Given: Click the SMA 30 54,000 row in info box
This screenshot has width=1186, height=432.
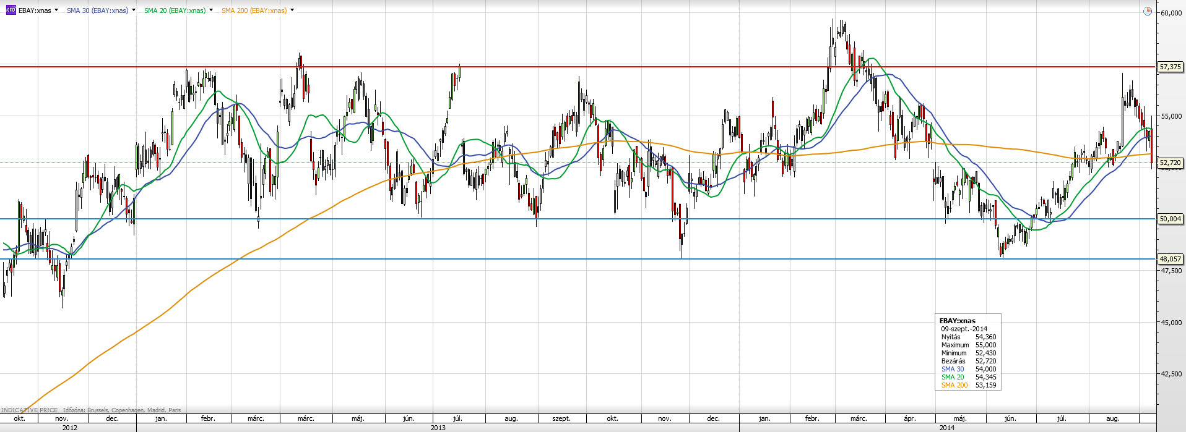Looking at the screenshot, I should (969, 369).
